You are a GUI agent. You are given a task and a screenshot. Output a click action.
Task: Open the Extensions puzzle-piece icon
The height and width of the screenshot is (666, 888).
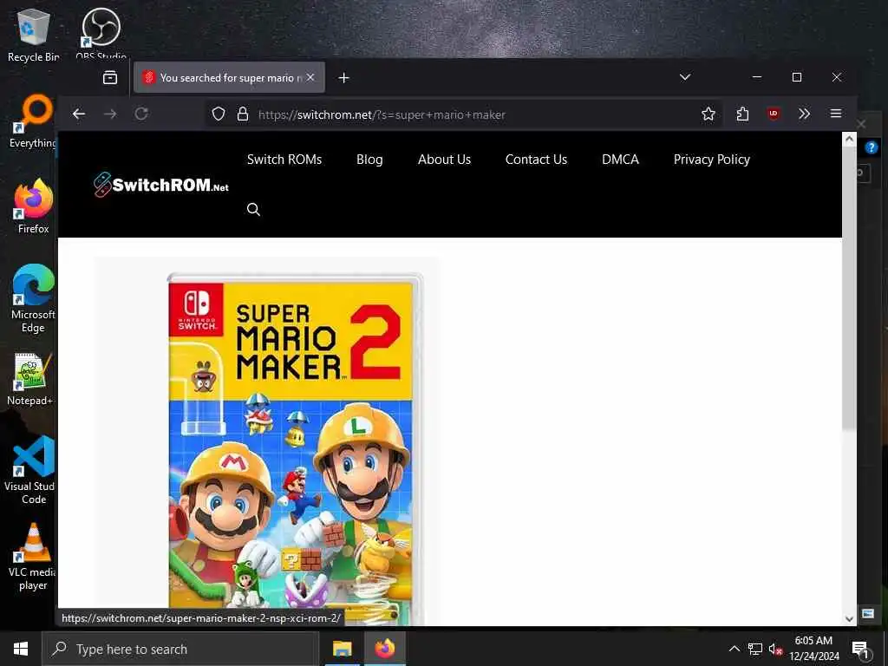coord(742,114)
